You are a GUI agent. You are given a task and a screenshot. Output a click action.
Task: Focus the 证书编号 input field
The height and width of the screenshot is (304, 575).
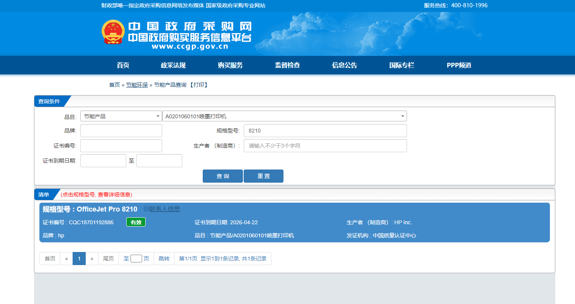click(x=121, y=146)
